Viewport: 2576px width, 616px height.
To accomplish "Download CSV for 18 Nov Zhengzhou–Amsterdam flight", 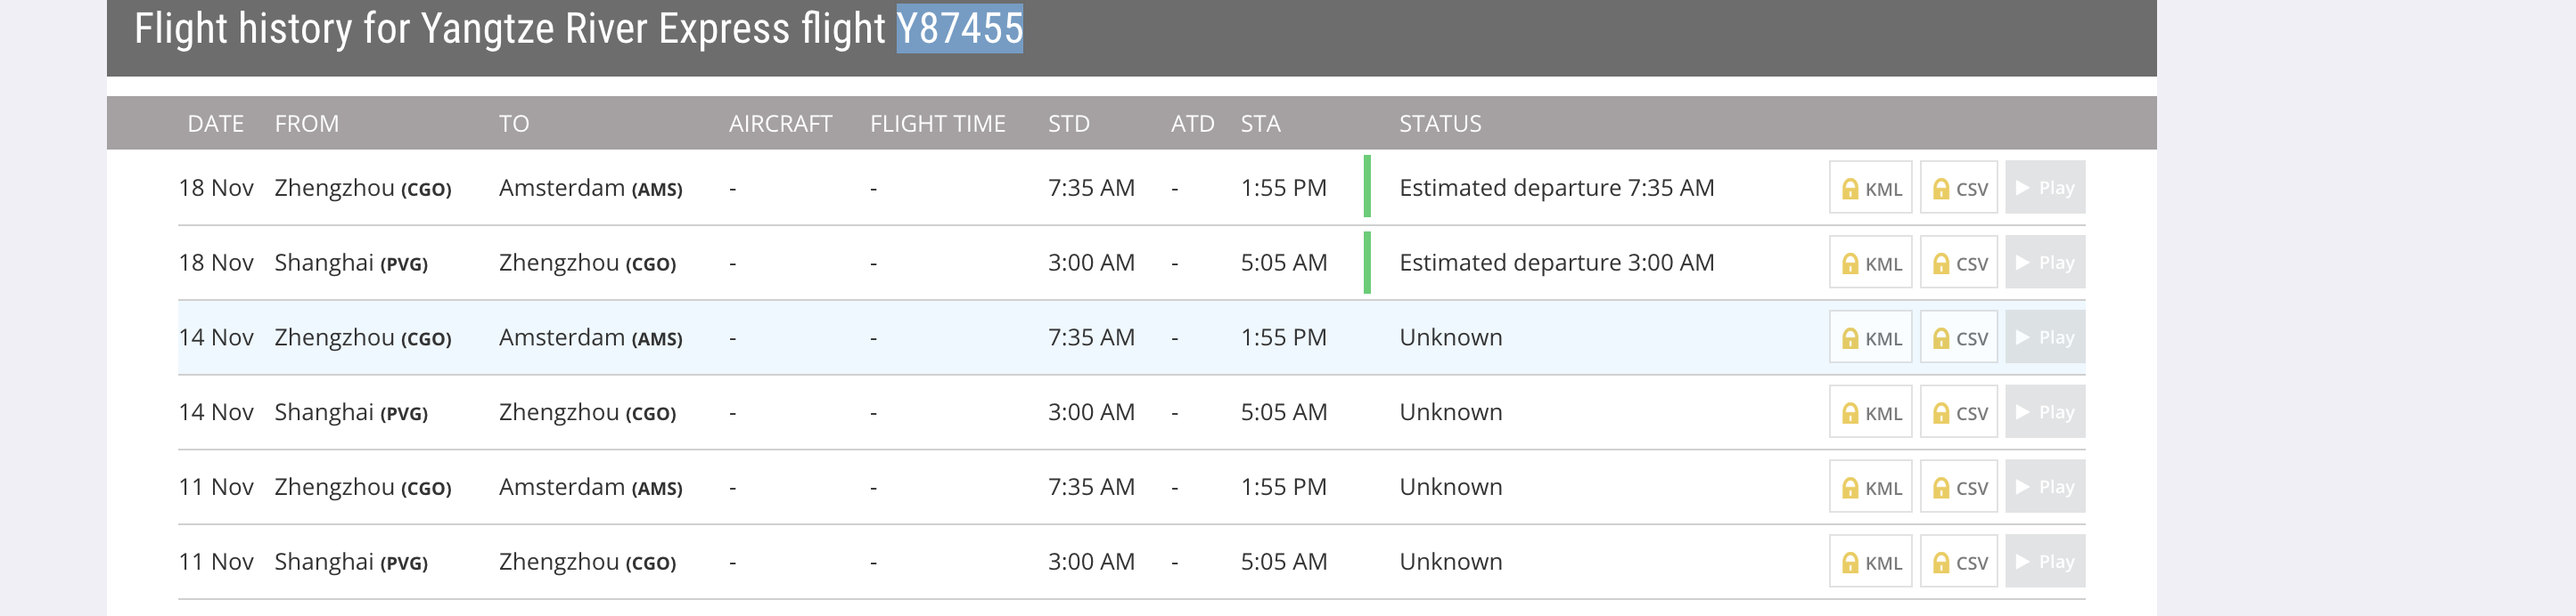I will coord(1958,188).
